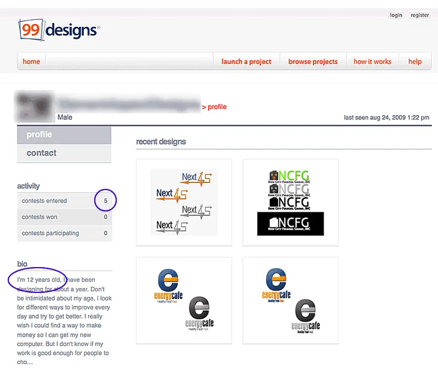Open the help menu item
The width and height of the screenshot is (438, 380).
click(415, 62)
